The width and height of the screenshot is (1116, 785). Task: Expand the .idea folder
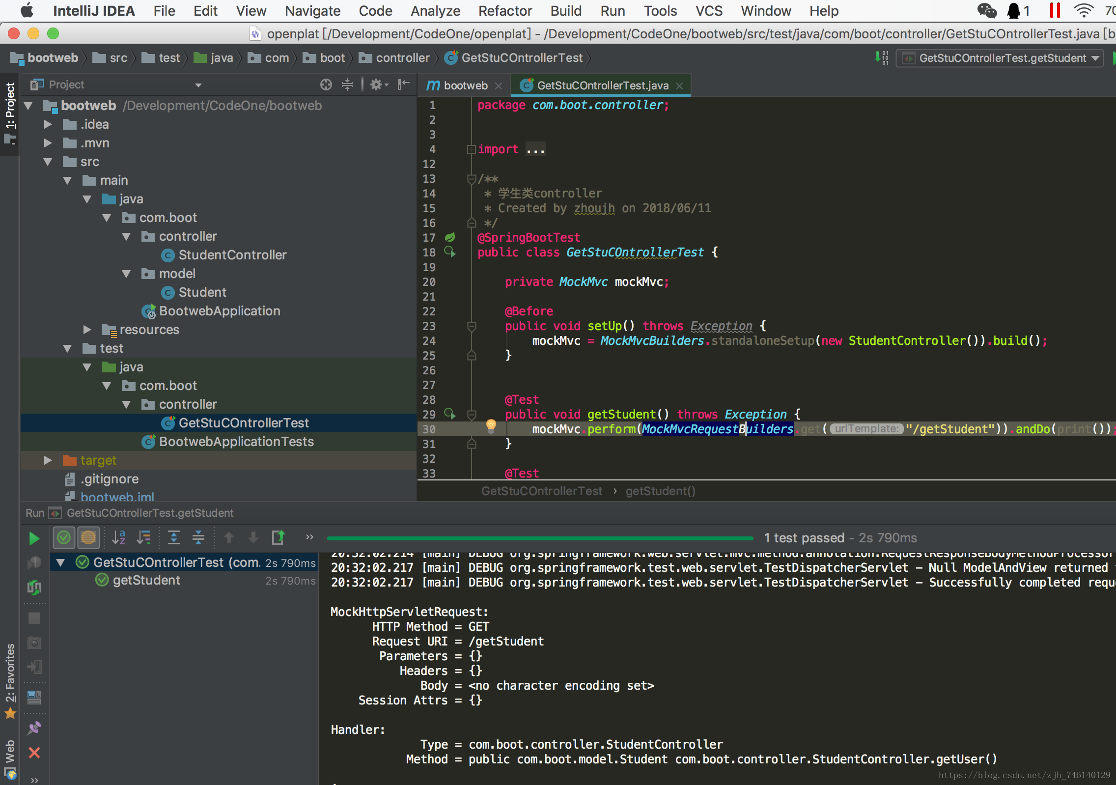(x=48, y=124)
